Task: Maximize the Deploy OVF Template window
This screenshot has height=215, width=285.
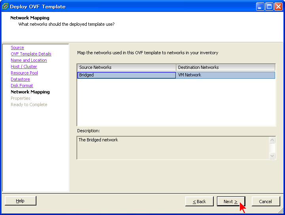Action: click(x=269, y=7)
